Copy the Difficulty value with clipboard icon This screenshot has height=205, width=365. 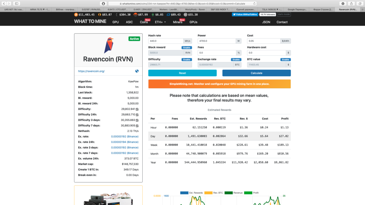point(137,109)
